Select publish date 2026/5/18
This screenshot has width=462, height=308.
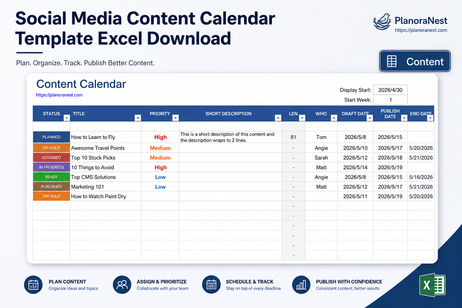390,158
